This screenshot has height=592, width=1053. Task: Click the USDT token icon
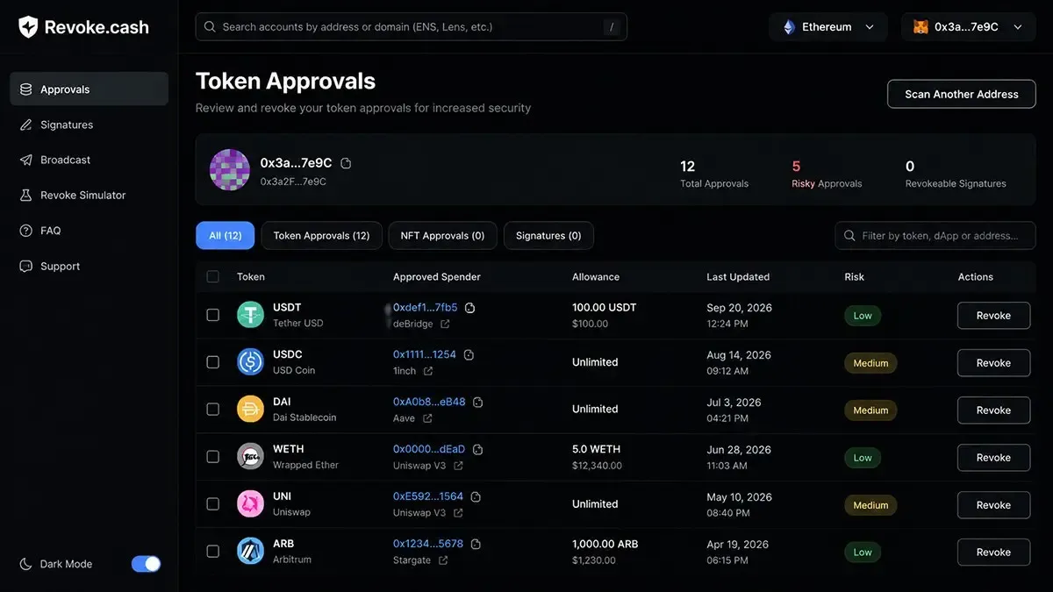250,315
